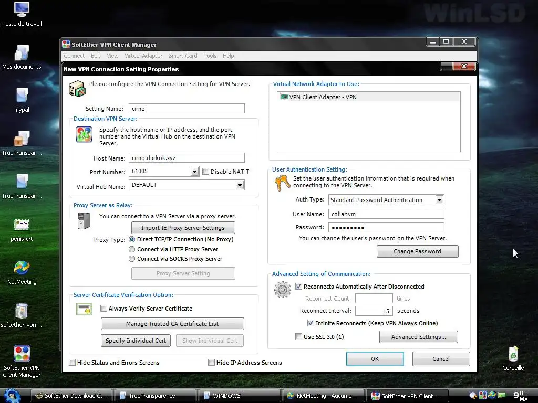538x403 pixels.
Task: Enable Use SSL 3.0 checkbox
Action: (x=298, y=336)
